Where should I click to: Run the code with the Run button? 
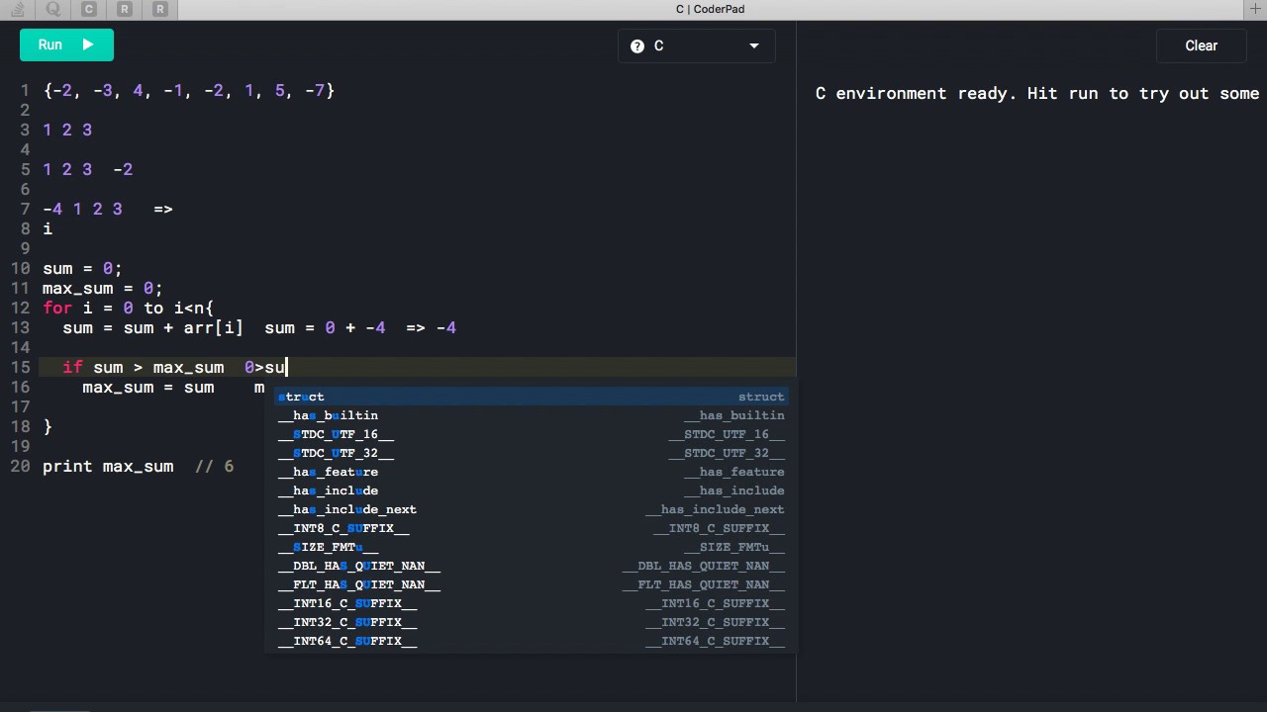tap(66, 44)
